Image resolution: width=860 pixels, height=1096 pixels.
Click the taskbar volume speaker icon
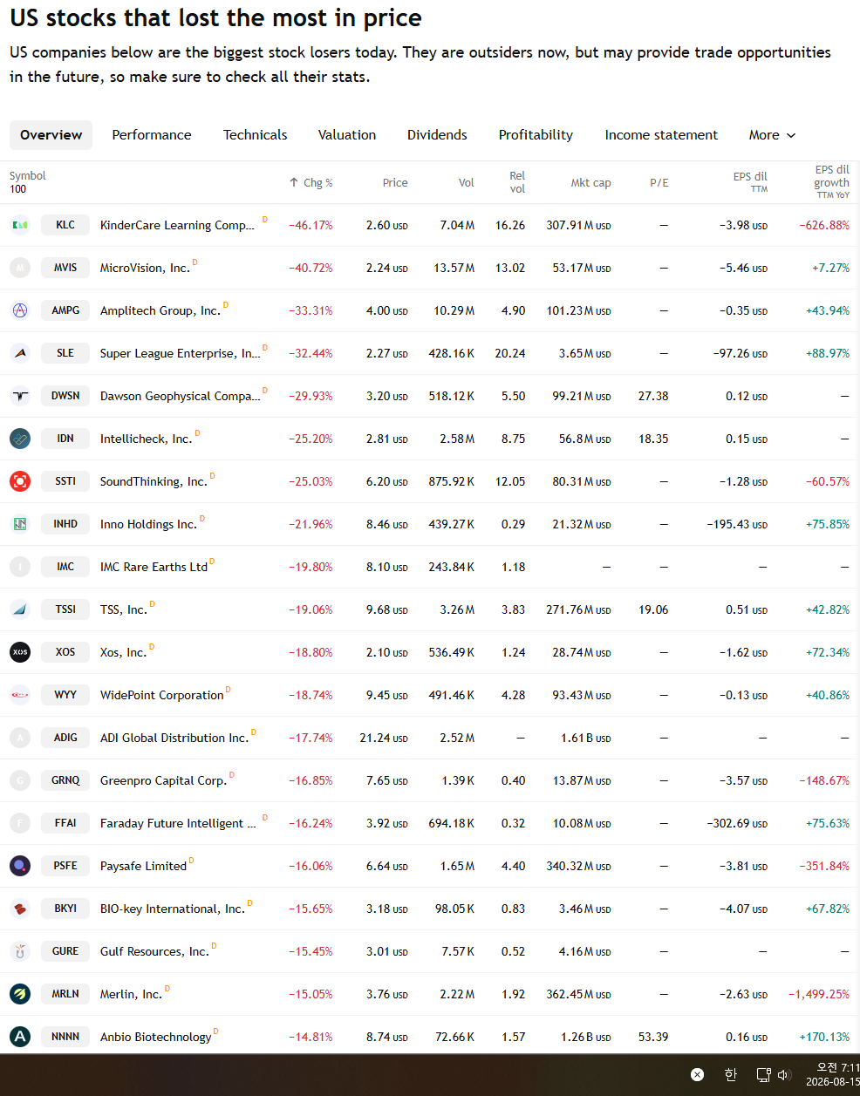(x=783, y=1075)
